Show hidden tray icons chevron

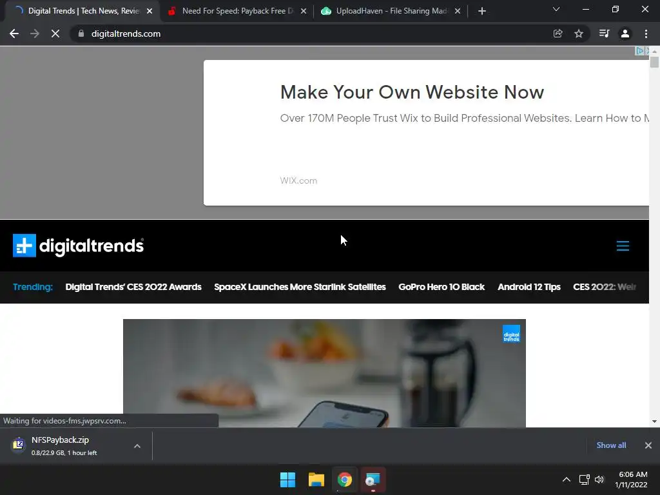[567, 480]
